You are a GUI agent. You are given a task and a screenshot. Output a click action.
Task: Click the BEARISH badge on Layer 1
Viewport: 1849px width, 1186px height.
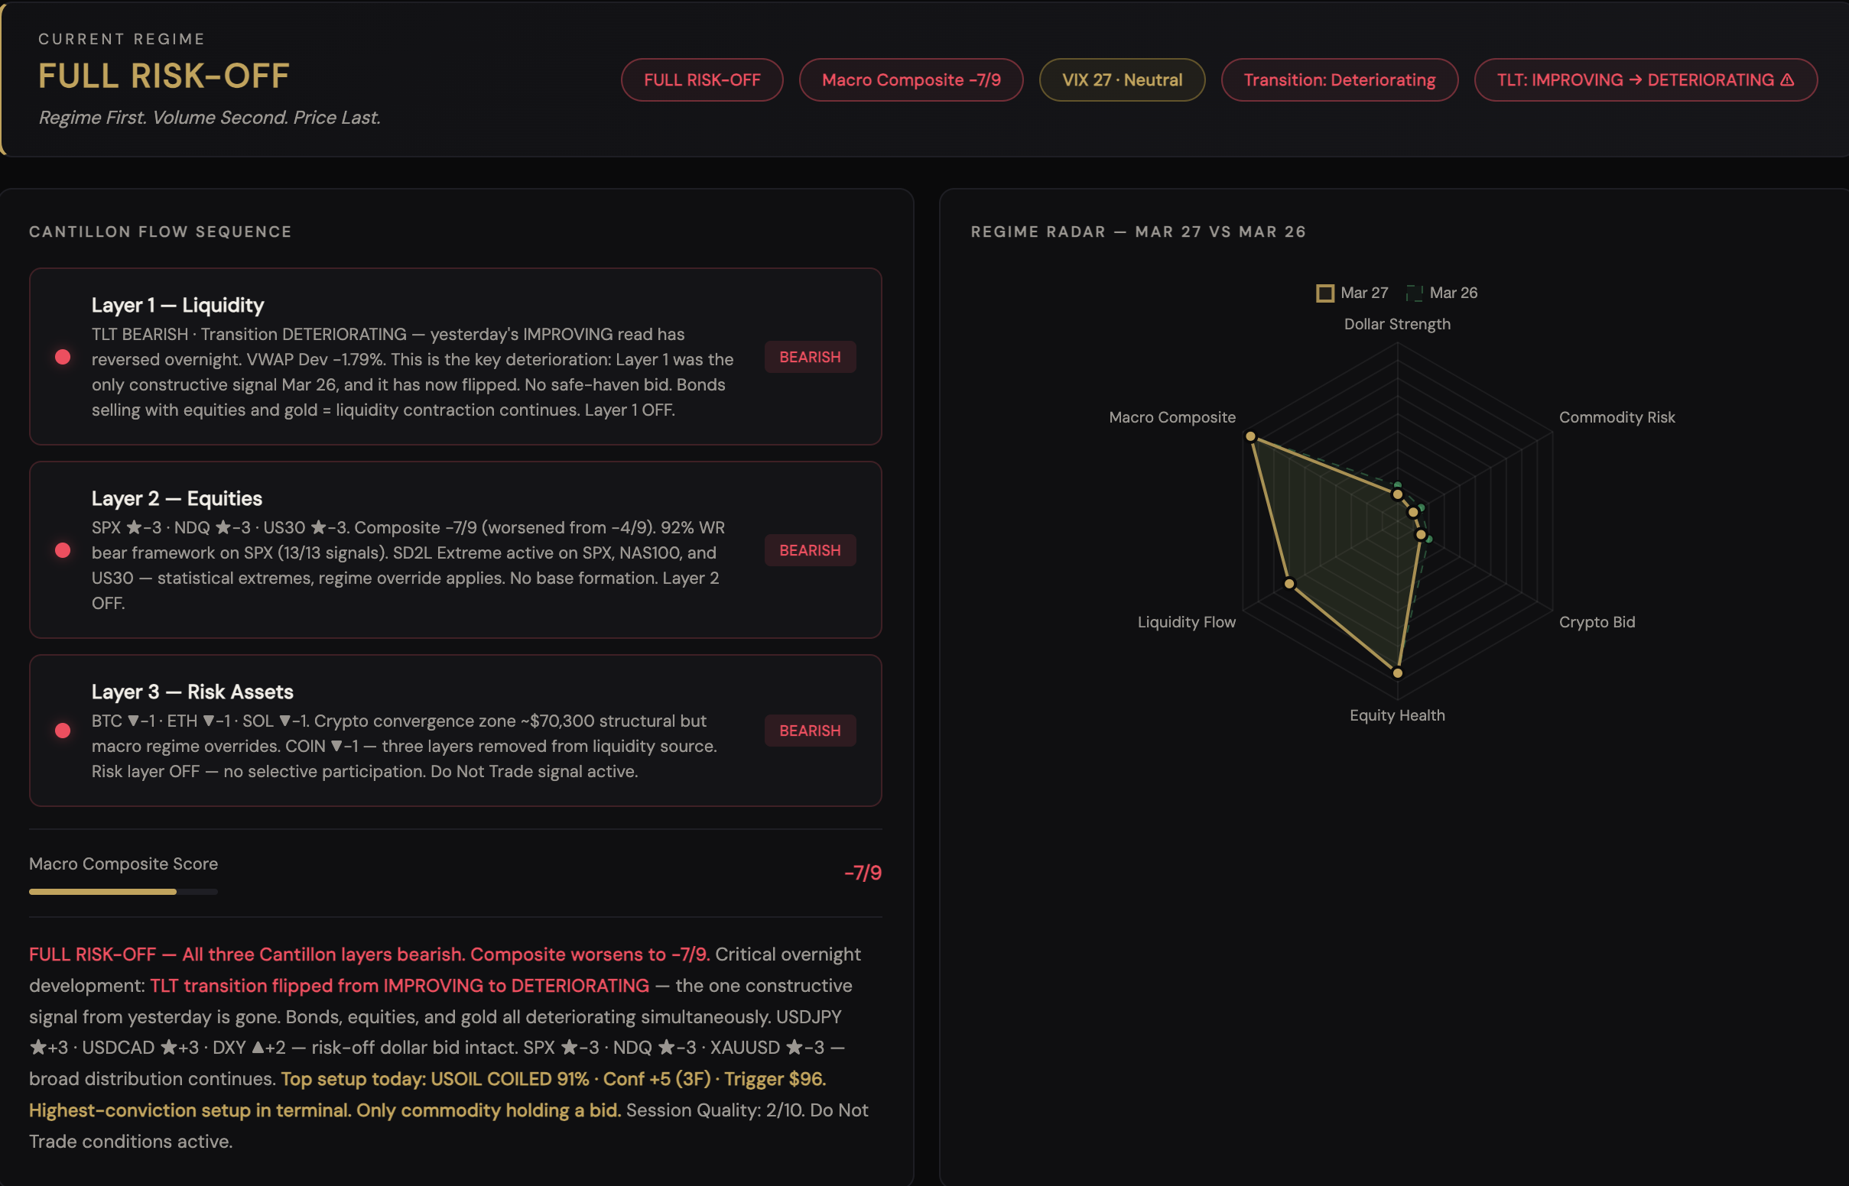point(810,357)
